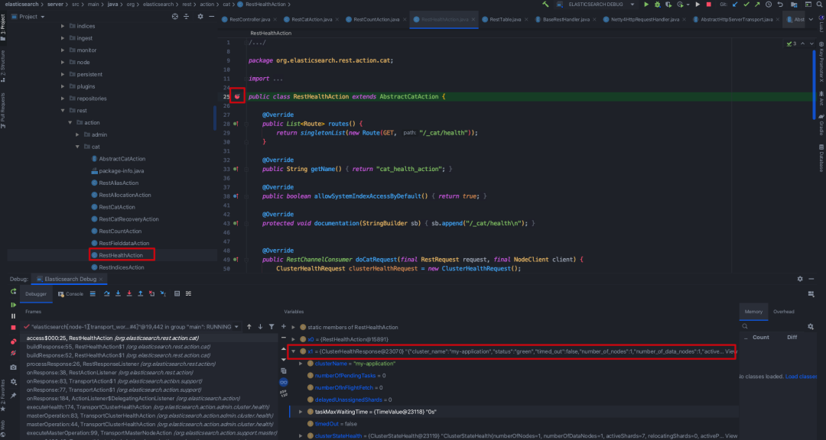Expand the clusterStateHealth variable

[x=301, y=435]
